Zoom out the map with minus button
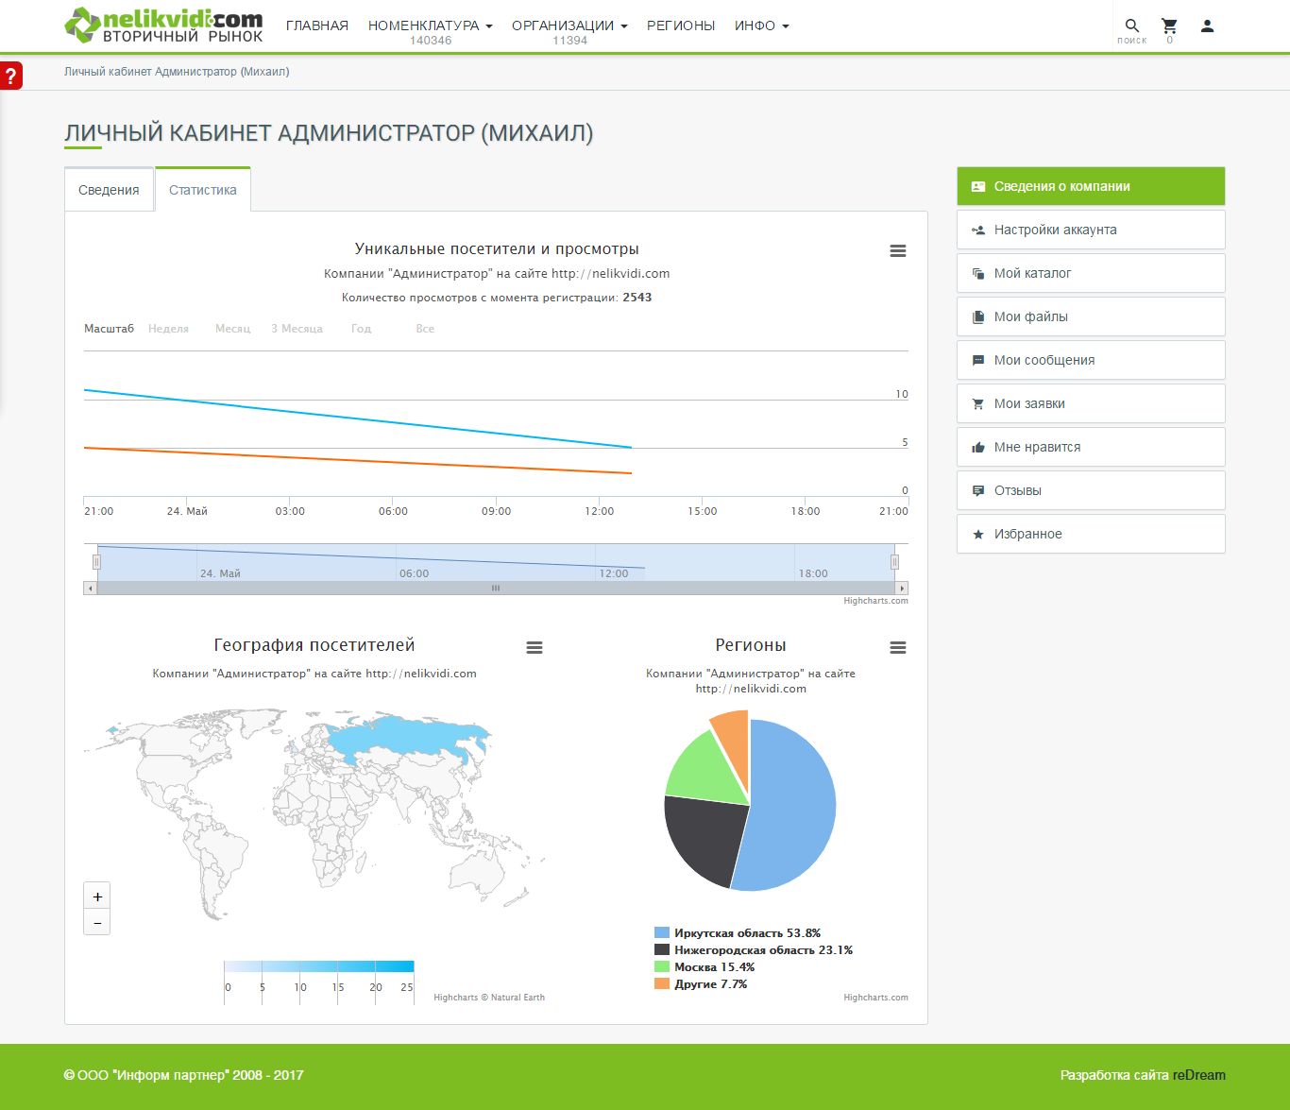 click(x=97, y=922)
